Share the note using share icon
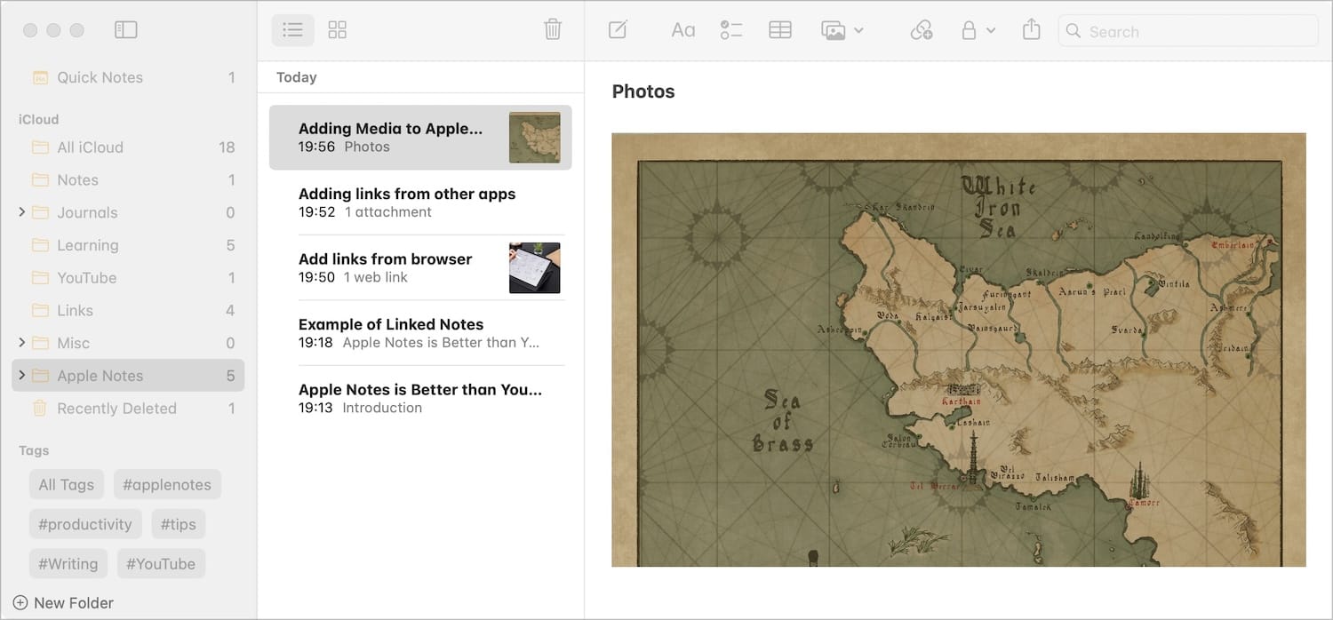The height and width of the screenshot is (620, 1333). pos(1031,30)
